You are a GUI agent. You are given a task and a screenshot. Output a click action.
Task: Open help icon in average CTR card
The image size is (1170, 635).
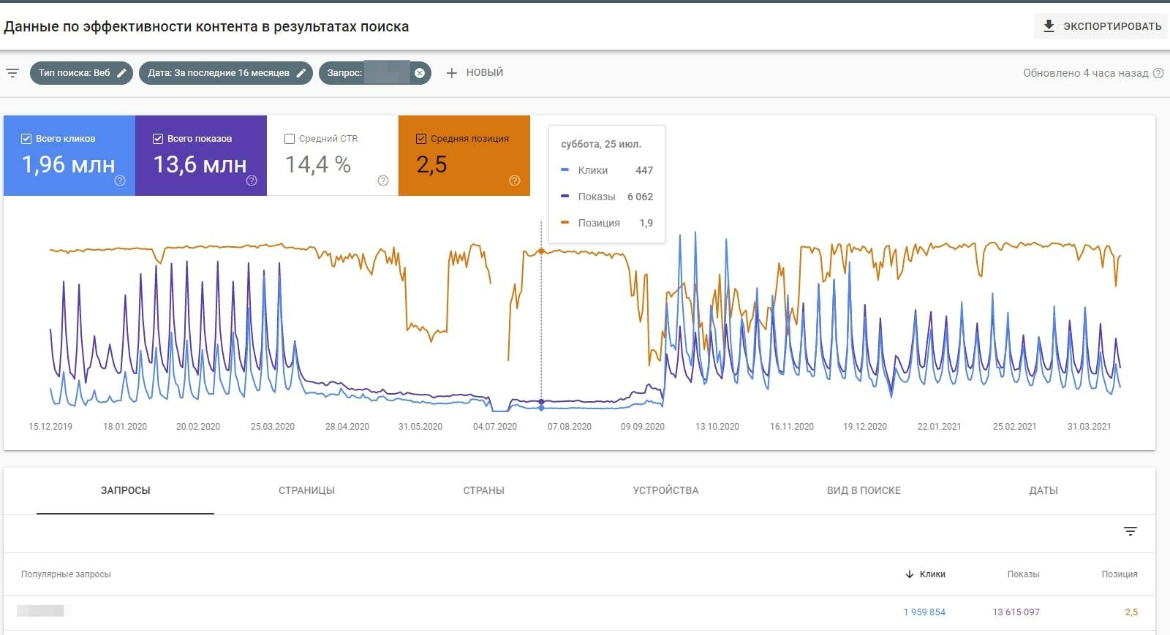point(383,180)
